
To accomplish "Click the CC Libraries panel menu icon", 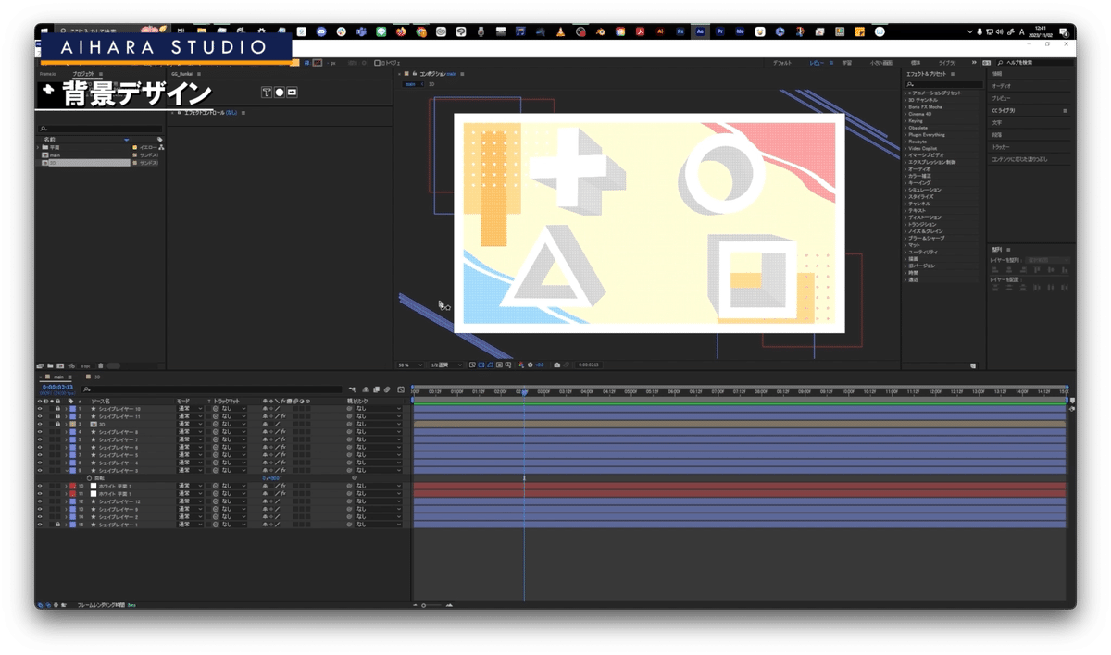I will pyautogui.click(x=1065, y=111).
